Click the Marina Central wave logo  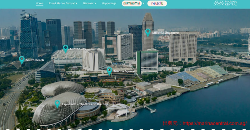225,3
